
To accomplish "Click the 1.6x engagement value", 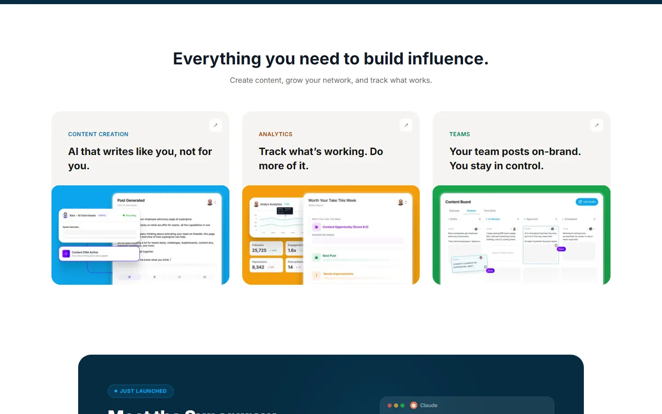I will [x=292, y=250].
